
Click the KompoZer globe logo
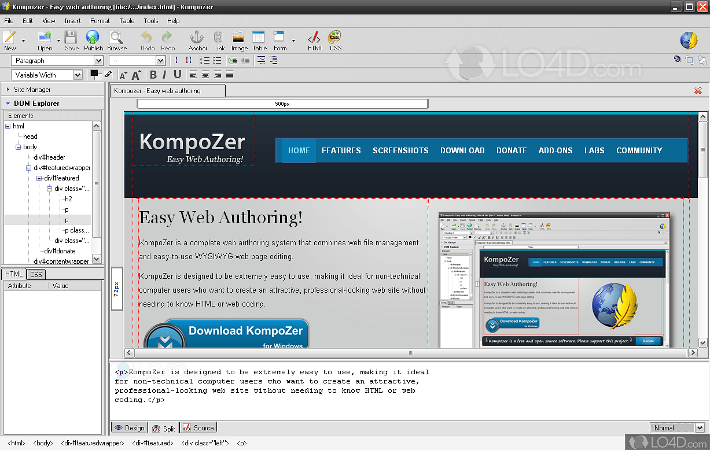(689, 40)
